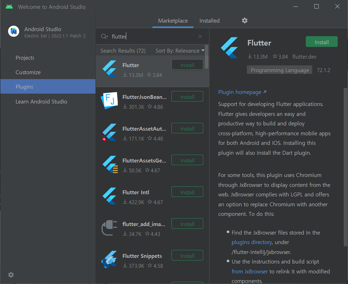This screenshot has height=284, width=348.
Task: Click the download count icon in details header
Action: [x=250, y=56]
